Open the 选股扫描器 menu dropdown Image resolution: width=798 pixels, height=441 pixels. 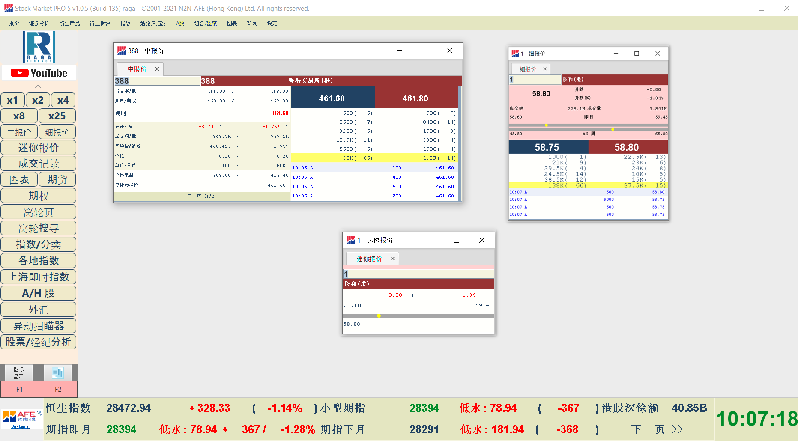[153, 24]
